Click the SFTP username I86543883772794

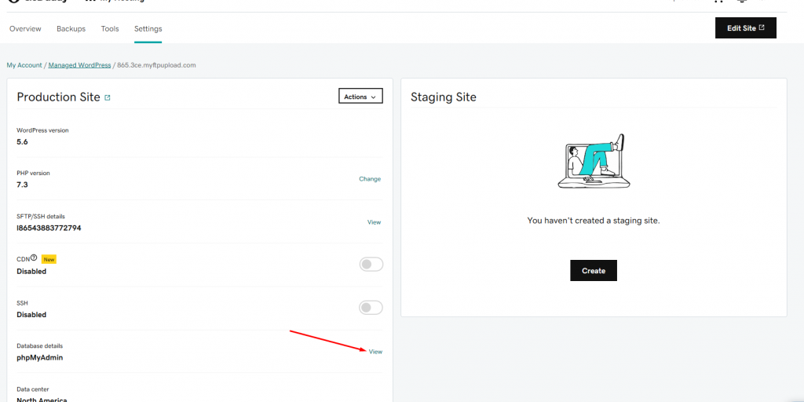point(49,228)
